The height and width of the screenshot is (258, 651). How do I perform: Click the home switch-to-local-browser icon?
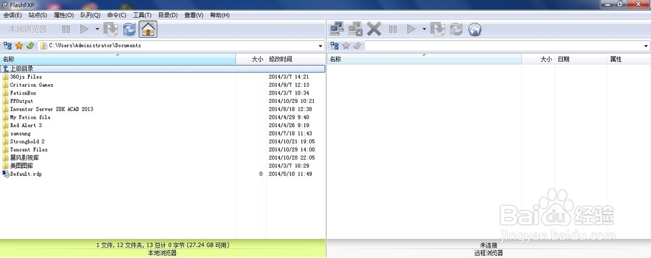click(148, 29)
